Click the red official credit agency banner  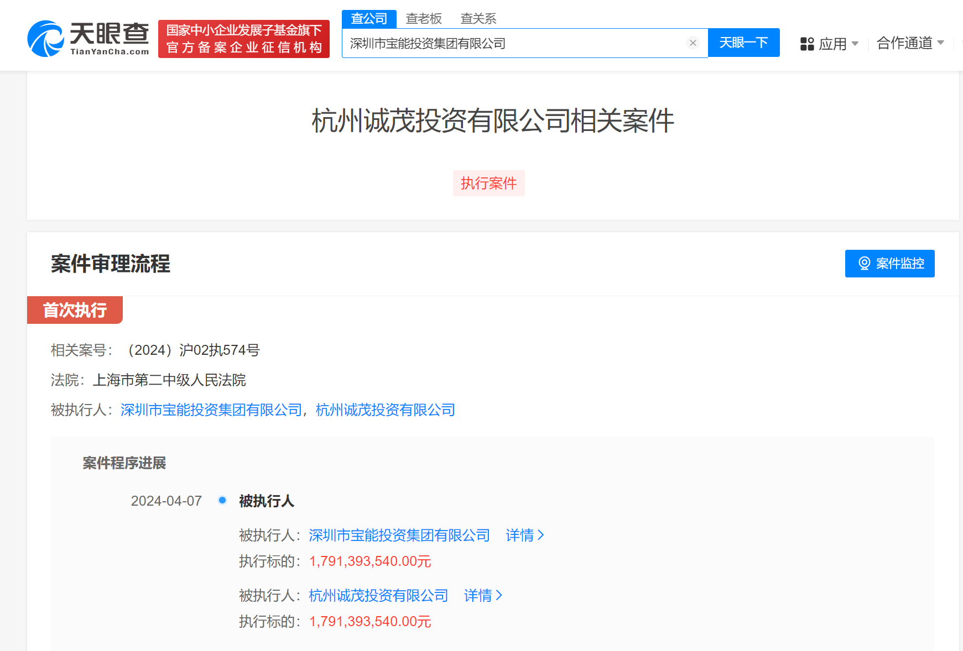click(244, 39)
